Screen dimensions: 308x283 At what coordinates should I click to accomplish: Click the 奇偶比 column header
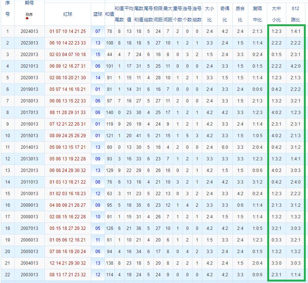click(x=225, y=14)
